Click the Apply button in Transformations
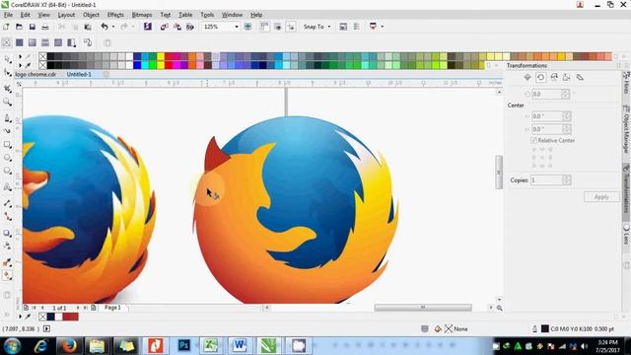The height and width of the screenshot is (355, 631). click(x=601, y=197)
